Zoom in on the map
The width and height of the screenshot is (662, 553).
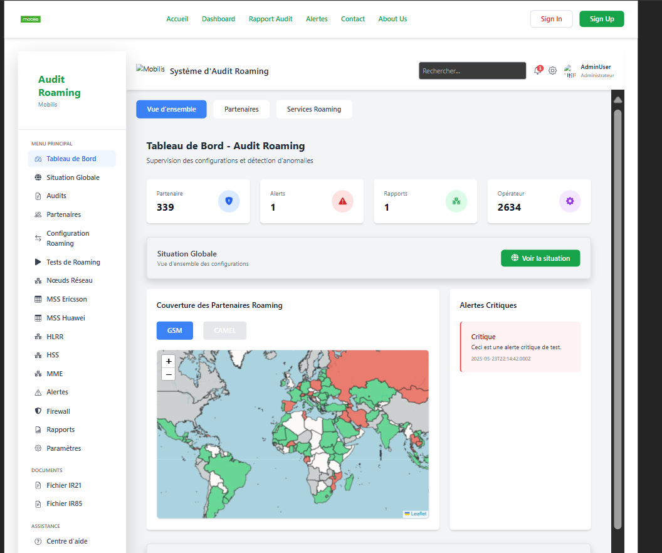pos(169,361)
